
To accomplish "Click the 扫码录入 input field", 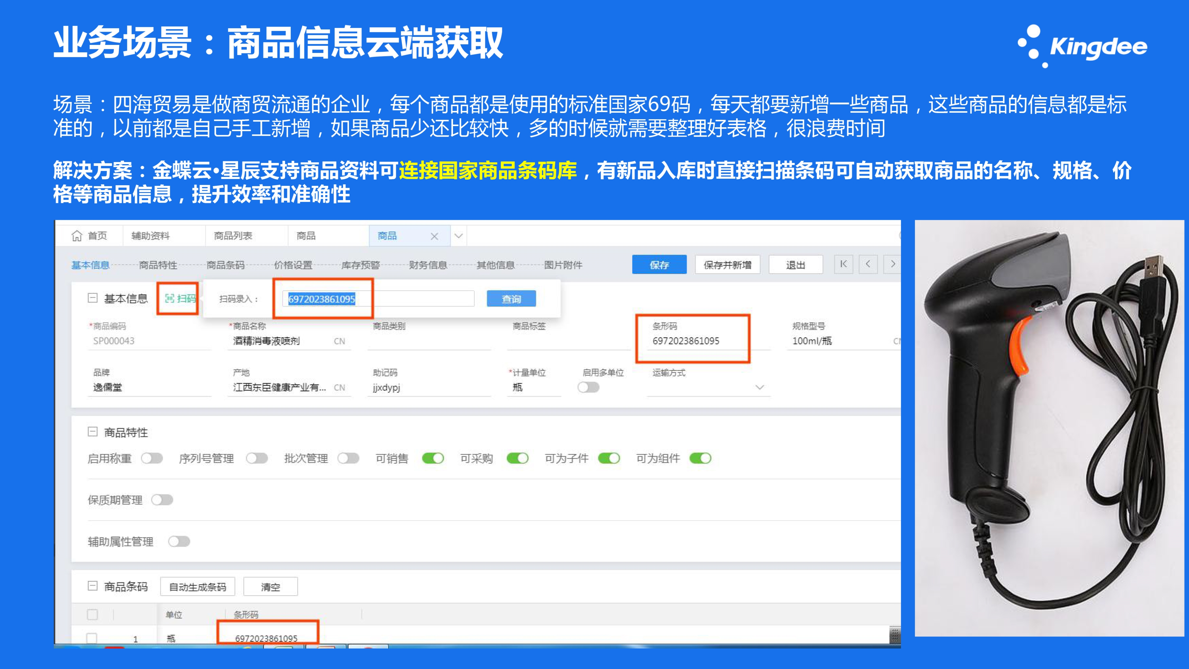I will pos(378,299).
